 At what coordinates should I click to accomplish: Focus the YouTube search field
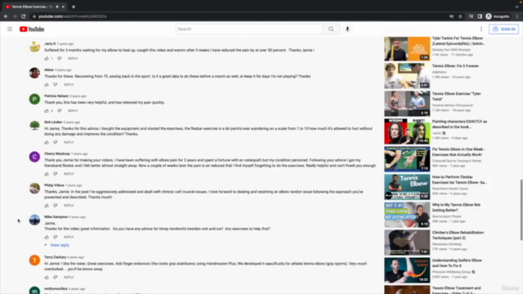249,29
